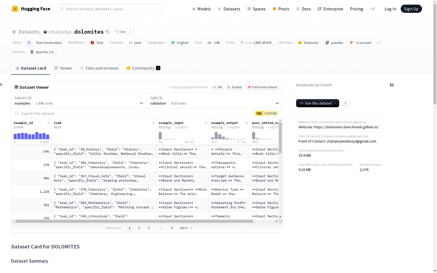
Task: Open the cmalaviya profile link
Action: (x=60, y=32)
